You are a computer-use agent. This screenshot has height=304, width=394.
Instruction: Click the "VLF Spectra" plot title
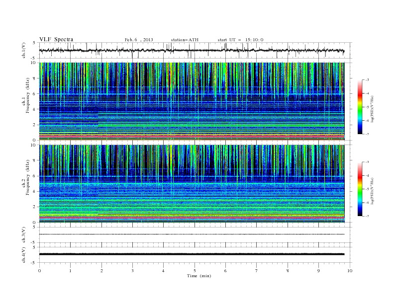[56, 39]
